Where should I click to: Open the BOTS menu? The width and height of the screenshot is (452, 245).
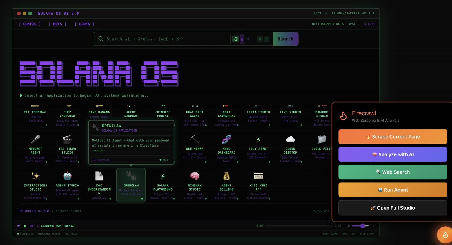click(58, 24)
